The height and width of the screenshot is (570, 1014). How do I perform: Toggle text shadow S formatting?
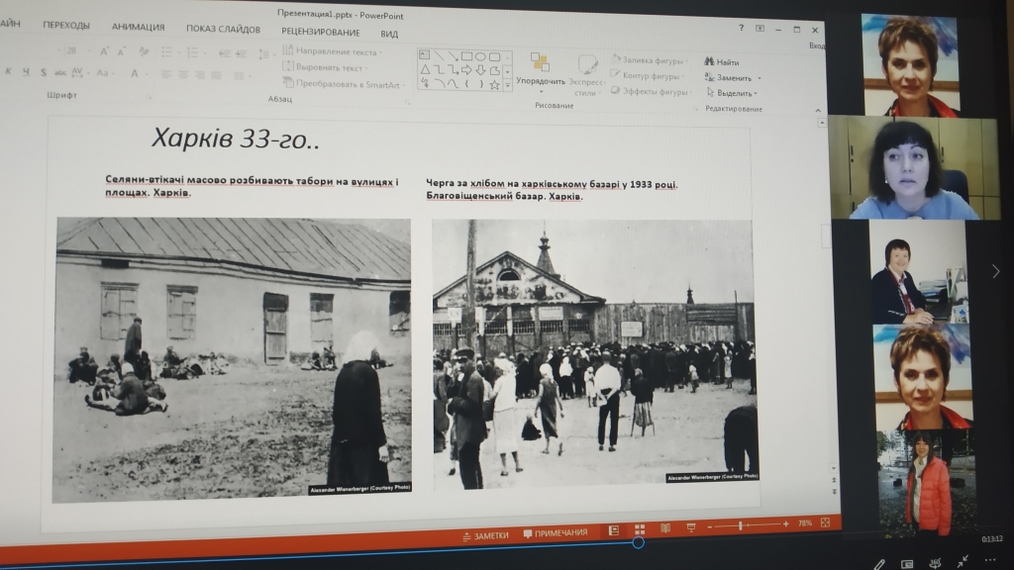coord(44,72)
